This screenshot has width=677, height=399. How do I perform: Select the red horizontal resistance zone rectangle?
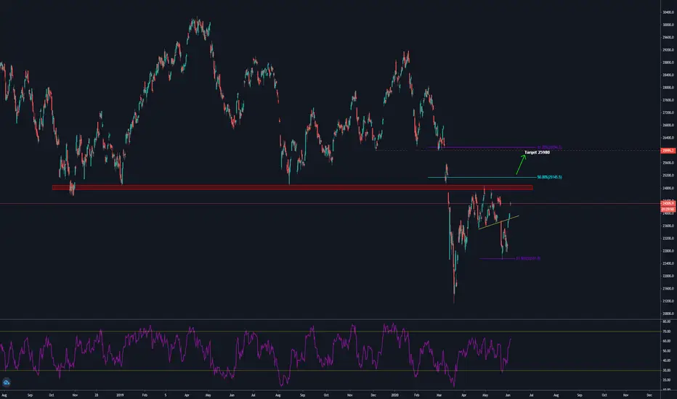pos(292,188)
